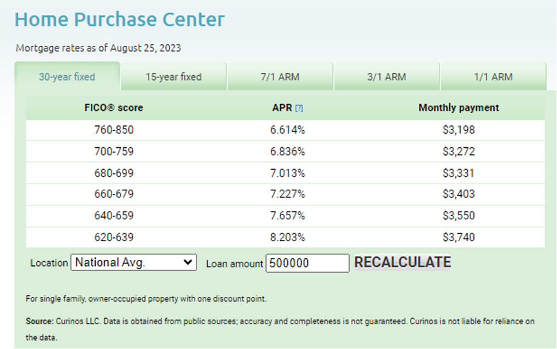Click the Home Purchase Center heading

pyautogui.click(x=119, y=19)
